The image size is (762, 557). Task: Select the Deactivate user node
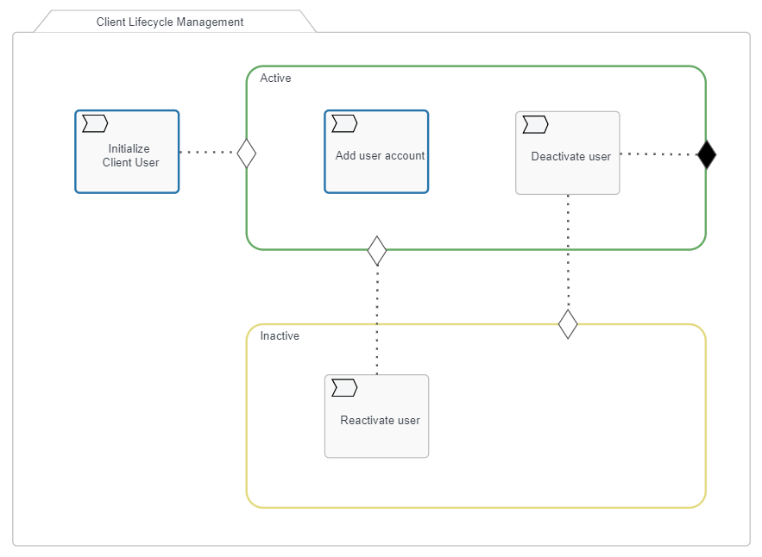[567, 151]
